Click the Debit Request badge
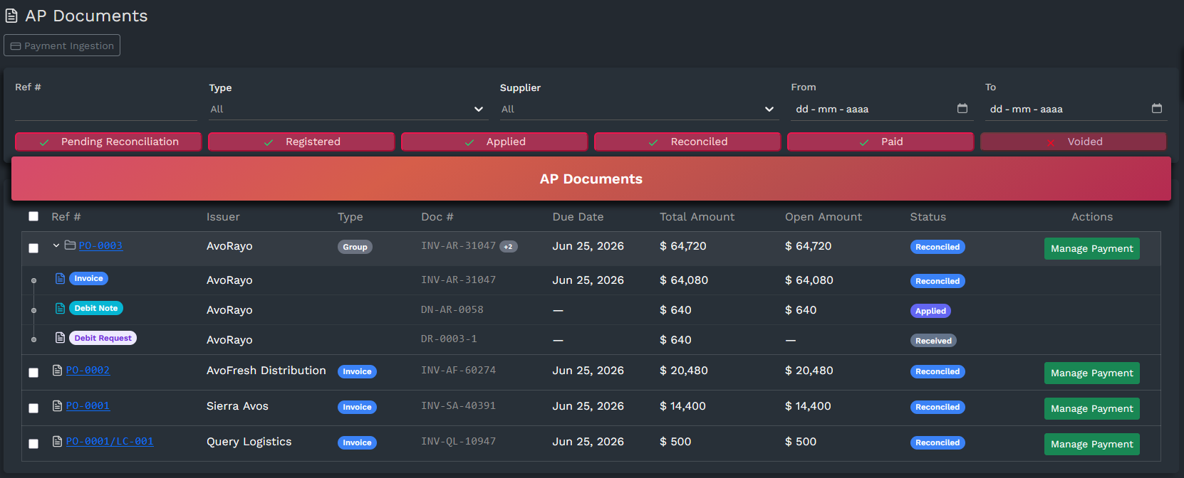Screen dimensions: 1184x478 [x=103, y=338]
